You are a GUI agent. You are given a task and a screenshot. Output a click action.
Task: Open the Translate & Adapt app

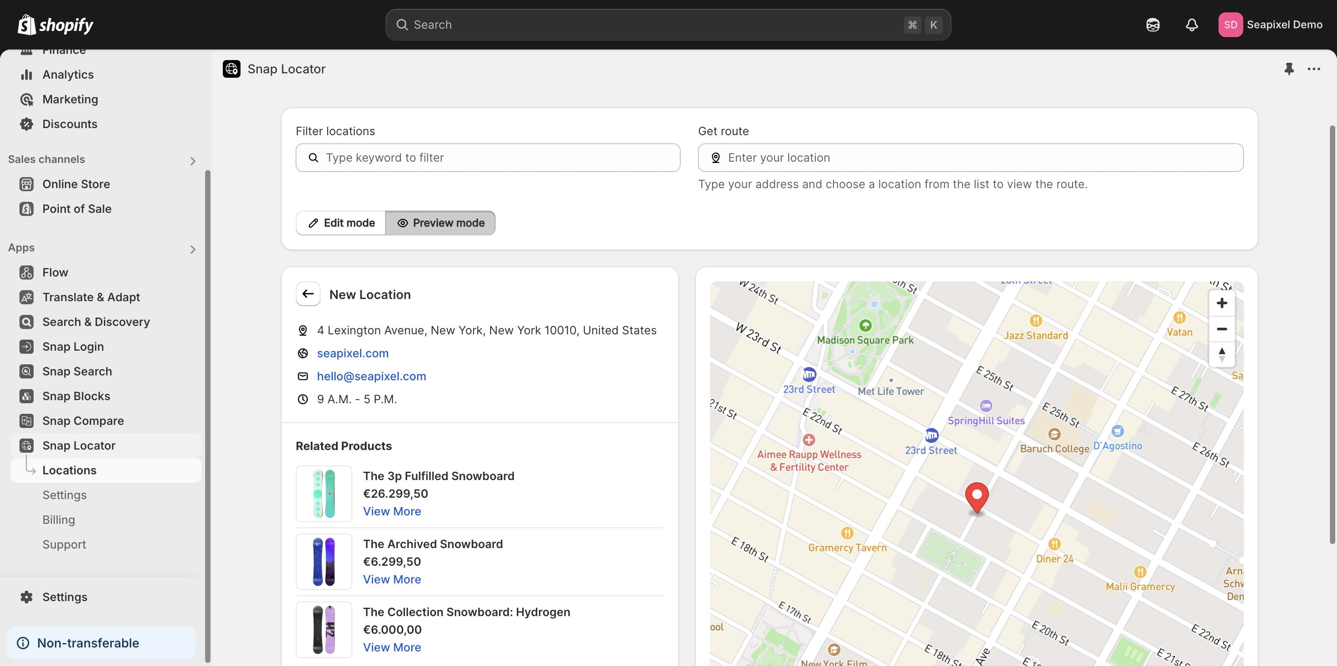click(91, 297)
